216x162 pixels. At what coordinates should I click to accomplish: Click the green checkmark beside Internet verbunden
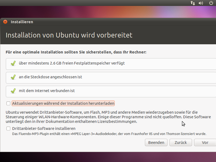(13, 91)
